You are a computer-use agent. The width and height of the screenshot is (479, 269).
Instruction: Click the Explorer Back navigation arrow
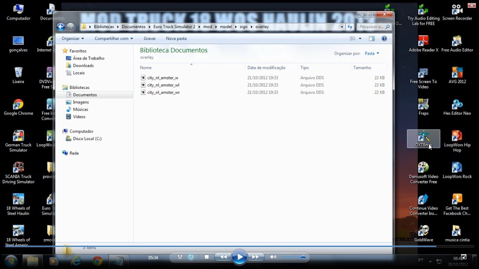pos(61,27)
